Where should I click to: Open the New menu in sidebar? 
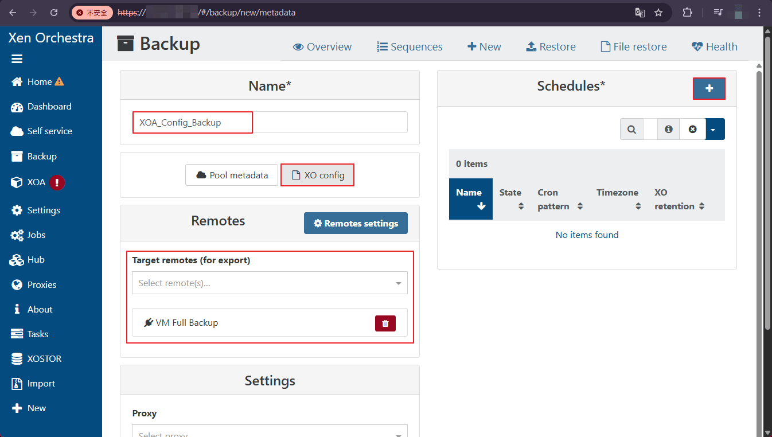[x=29, y=408]
